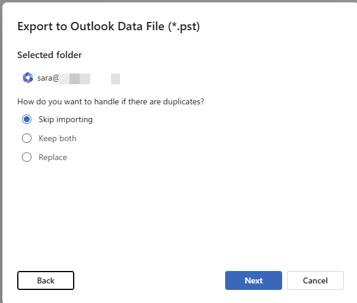Click the last gray redacted block after email
The image size is (357, 303).
click(115, 78)
